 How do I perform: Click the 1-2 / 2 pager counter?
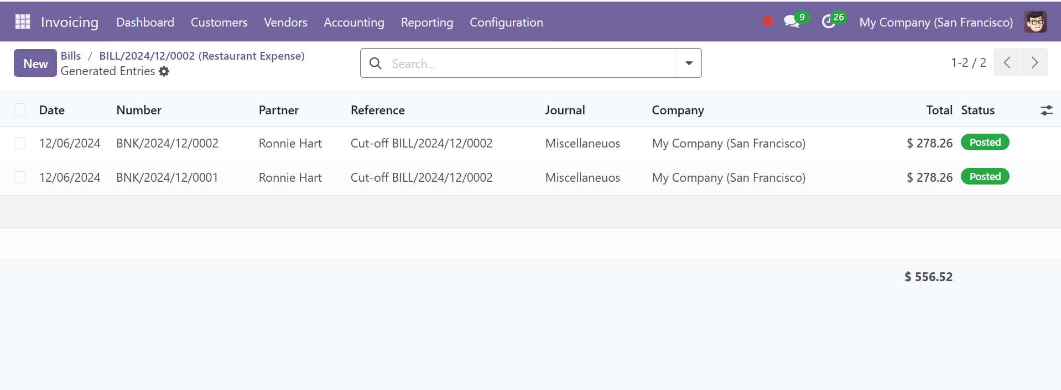click(x=969, y=62)
